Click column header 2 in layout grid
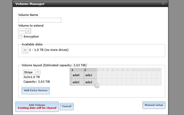The height and width of the screenshot is (115, 184). click(x=91, y=70)
